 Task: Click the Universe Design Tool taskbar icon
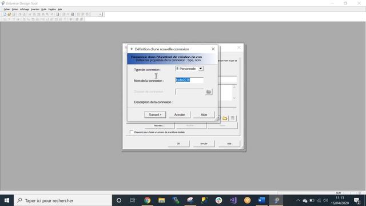click(276, 200)
